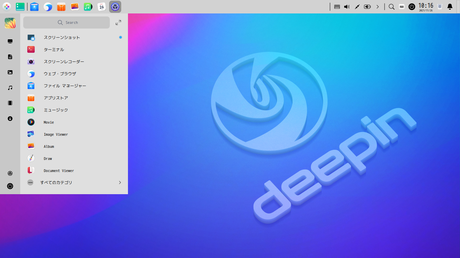The height and width of the screenshot is (258, 460).
Task: Launch Document Viewer from the app list
Action: click(x=74, y=170)
